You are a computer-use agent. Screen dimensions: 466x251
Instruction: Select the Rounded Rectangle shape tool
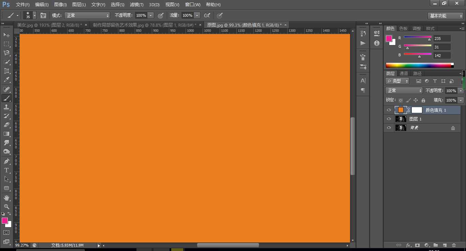[6, 188]
